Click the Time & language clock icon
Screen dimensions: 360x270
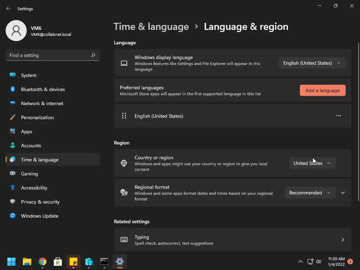[x=13, y=159]
